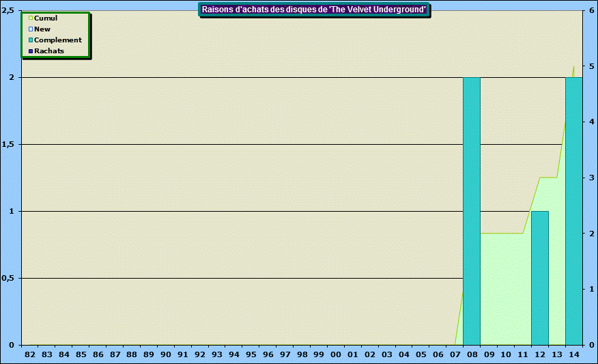Select the teal bar for year 08
This screenshot has width=598, height=364.
(x=472, y=211)
